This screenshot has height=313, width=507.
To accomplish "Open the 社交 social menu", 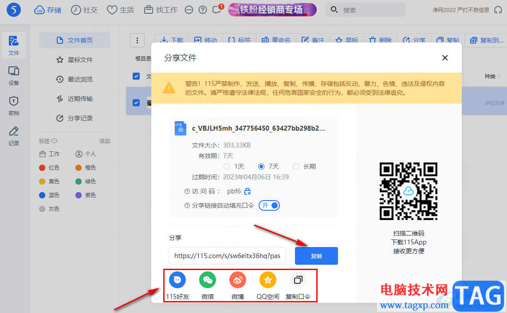I will (x=84, y=10).
